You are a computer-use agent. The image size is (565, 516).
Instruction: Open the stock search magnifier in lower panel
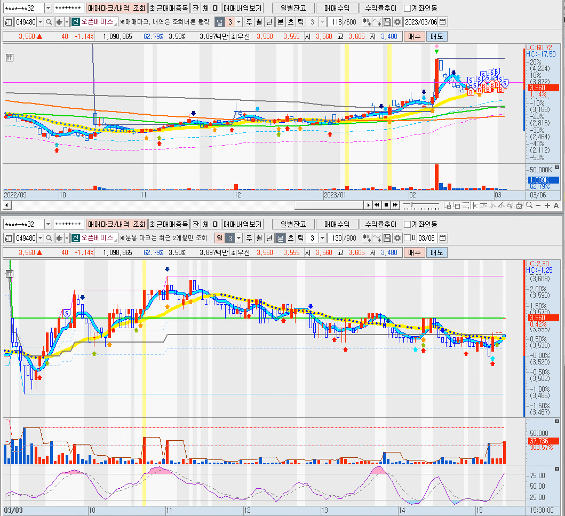pos(49,238)
